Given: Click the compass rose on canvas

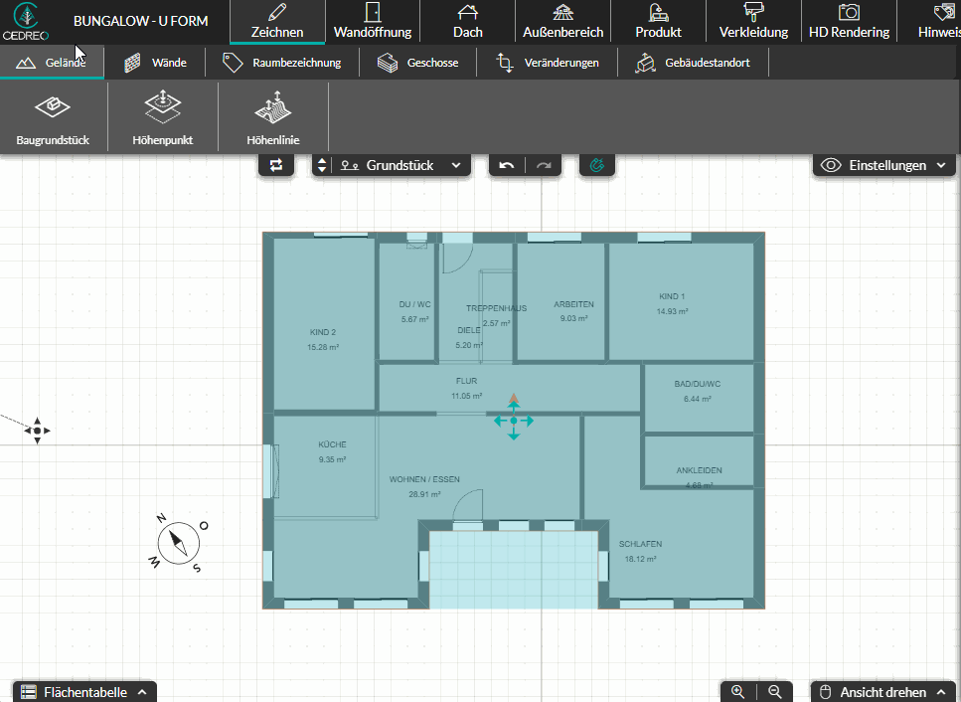Looking at the screenshot, I should pos(178,543).
